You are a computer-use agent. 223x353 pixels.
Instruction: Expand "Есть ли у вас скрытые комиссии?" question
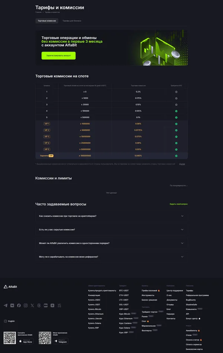click(x=111, y=230)
